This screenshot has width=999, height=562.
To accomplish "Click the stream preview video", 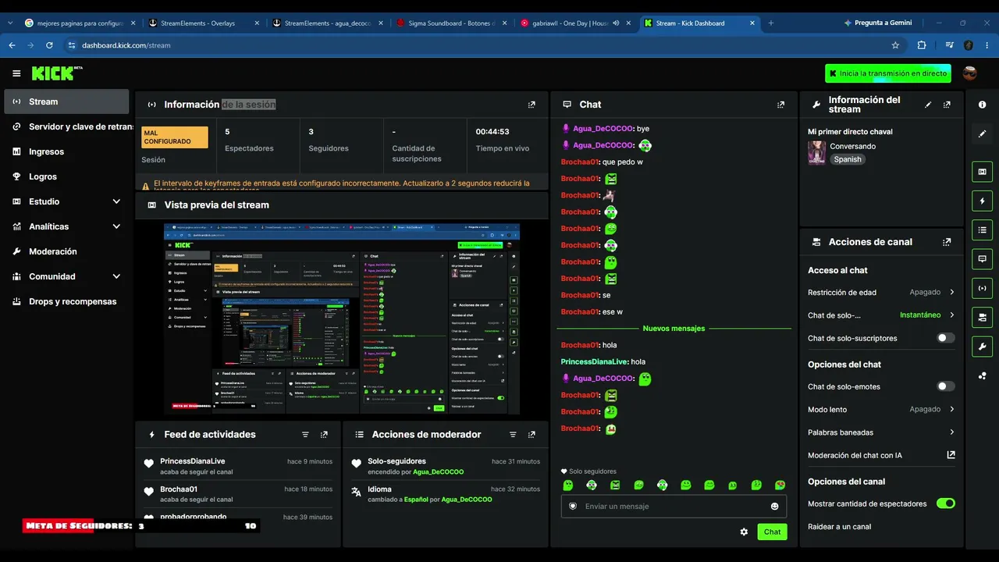I will (342, 318).
